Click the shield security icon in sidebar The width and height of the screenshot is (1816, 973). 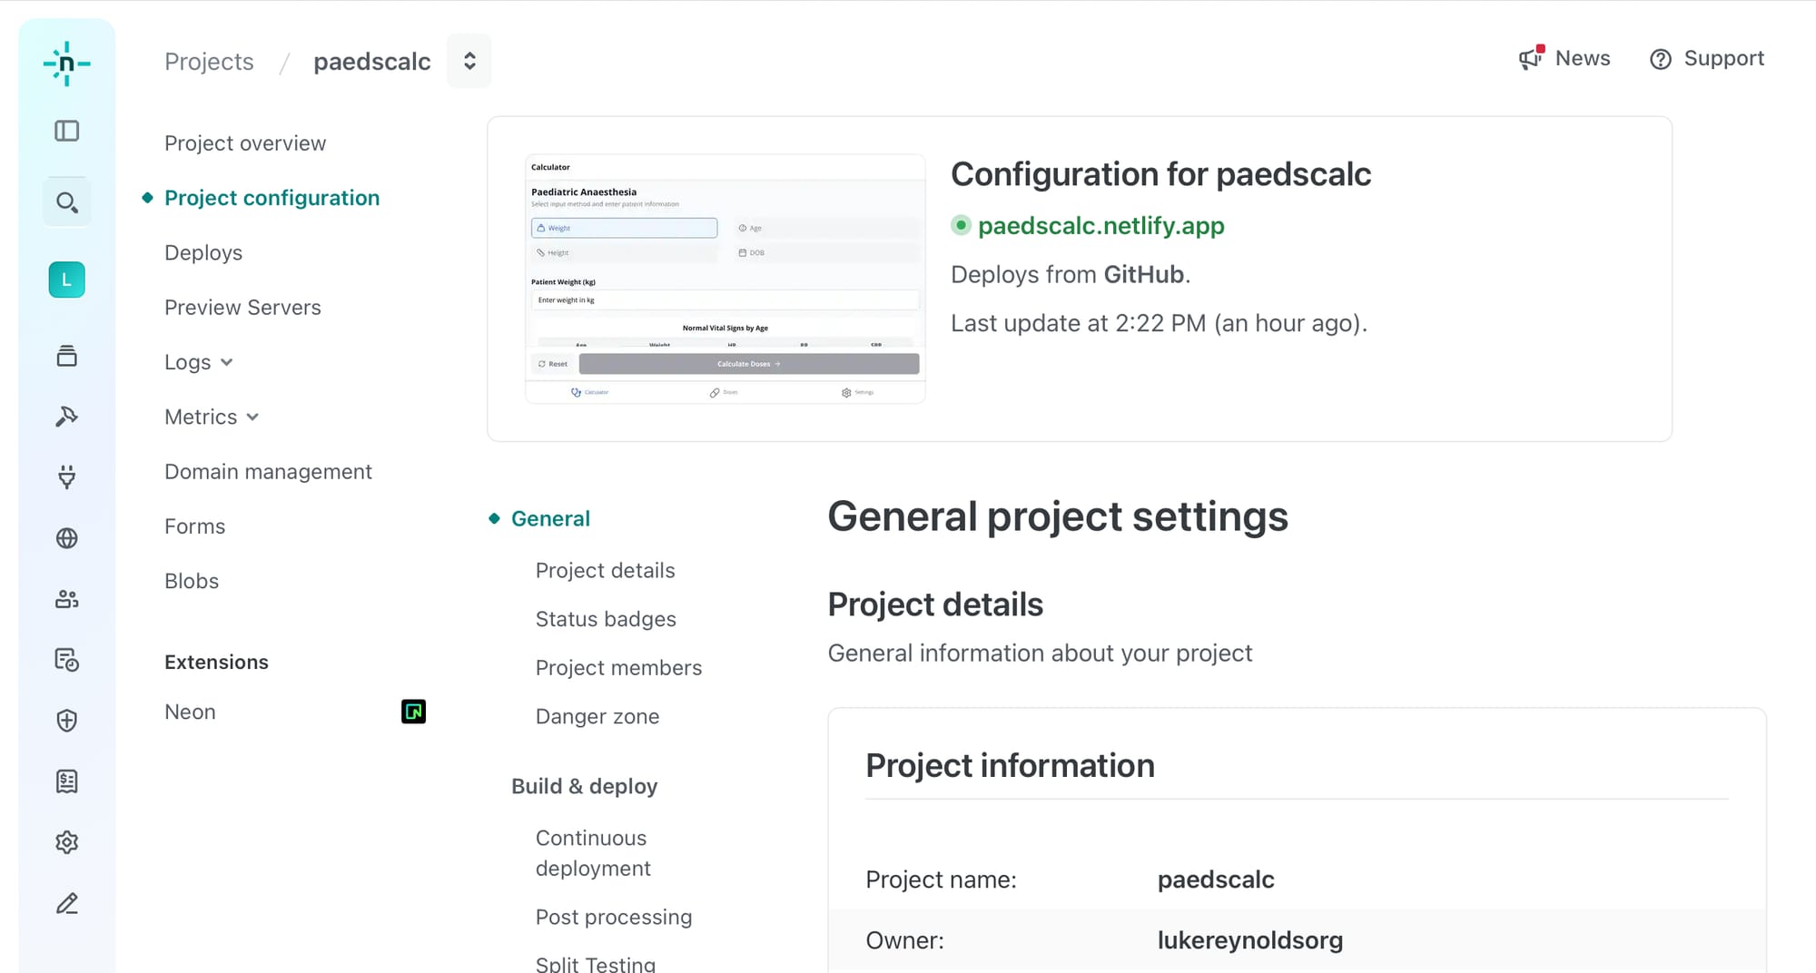[x=66, y=721]
